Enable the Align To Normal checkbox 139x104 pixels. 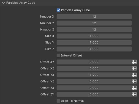58,101
